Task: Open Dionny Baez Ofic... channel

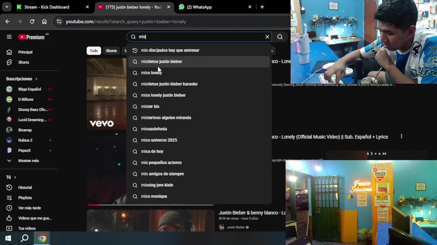Action: 29,110
